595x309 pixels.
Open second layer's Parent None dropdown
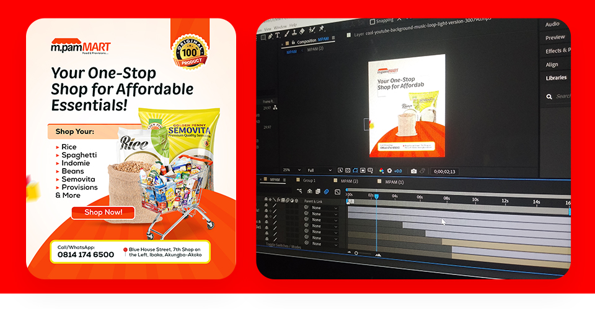coord(325,214)
